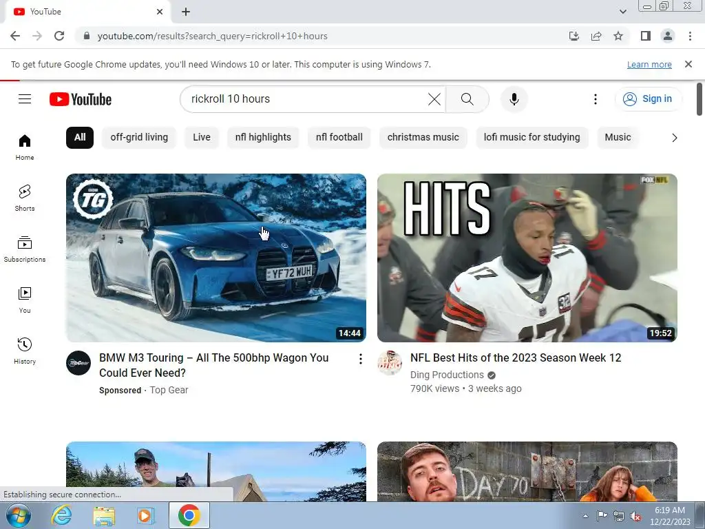Image resolution: width=705 pixels, height=529 pixels.
Task: Select the All filter chip
Action: (80, 137)
